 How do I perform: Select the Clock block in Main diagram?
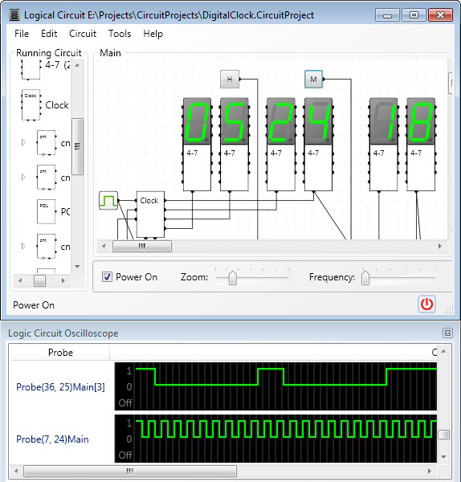[x=150, y=214]
